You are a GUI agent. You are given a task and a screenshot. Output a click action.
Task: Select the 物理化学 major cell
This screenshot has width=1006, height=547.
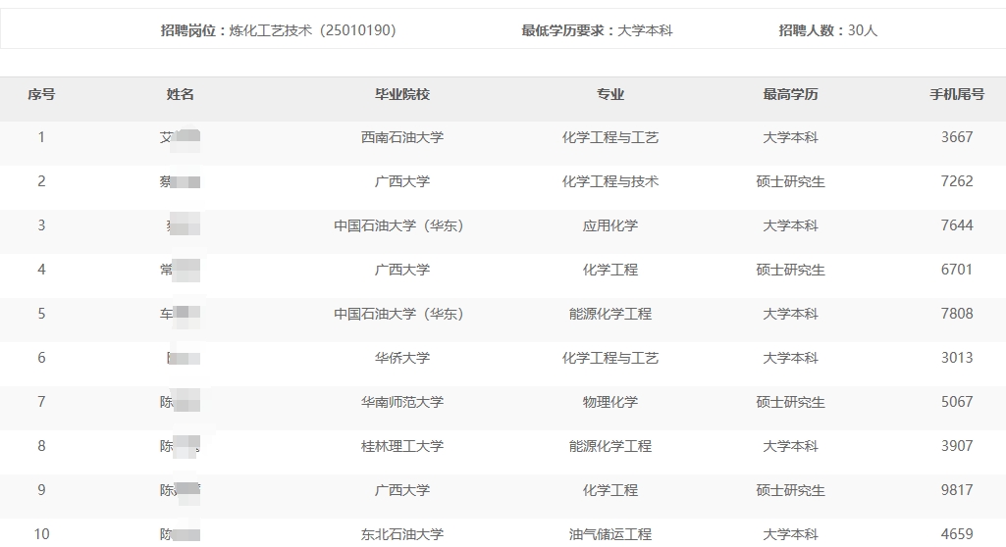[610, 402]
